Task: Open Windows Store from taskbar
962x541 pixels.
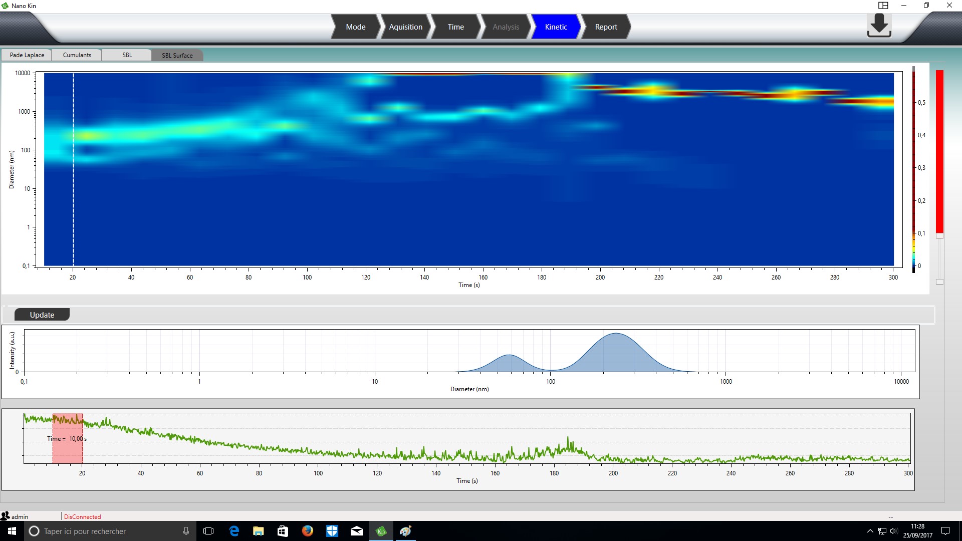Action: [283, 531]
